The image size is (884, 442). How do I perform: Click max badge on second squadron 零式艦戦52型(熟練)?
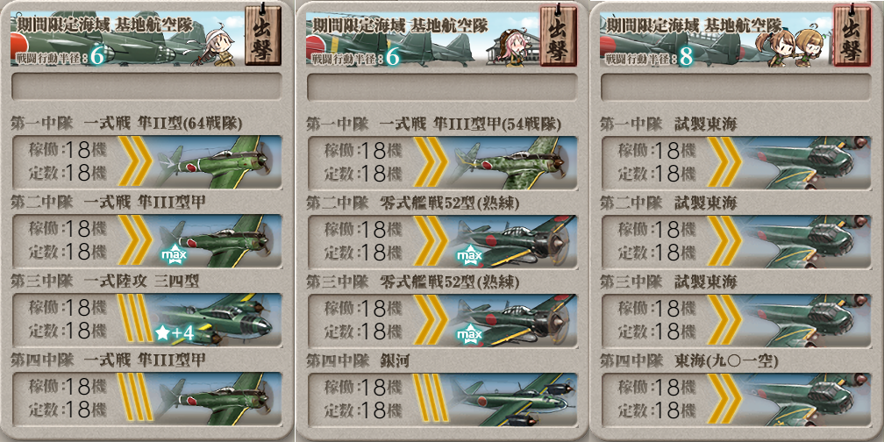click(x=468, y=256)
